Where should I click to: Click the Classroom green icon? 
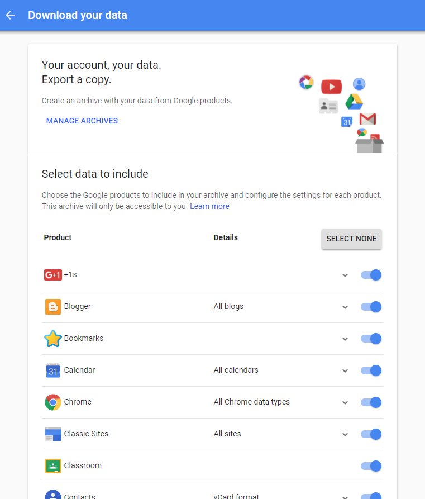pos(53,466)
